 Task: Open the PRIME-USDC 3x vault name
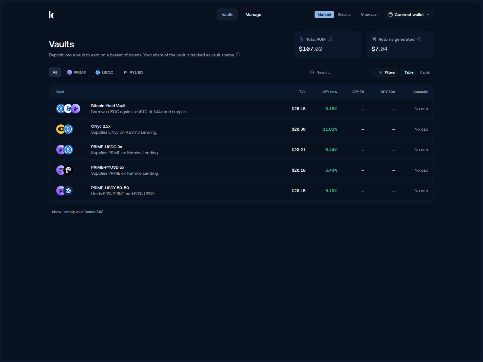tap(107, 147)
